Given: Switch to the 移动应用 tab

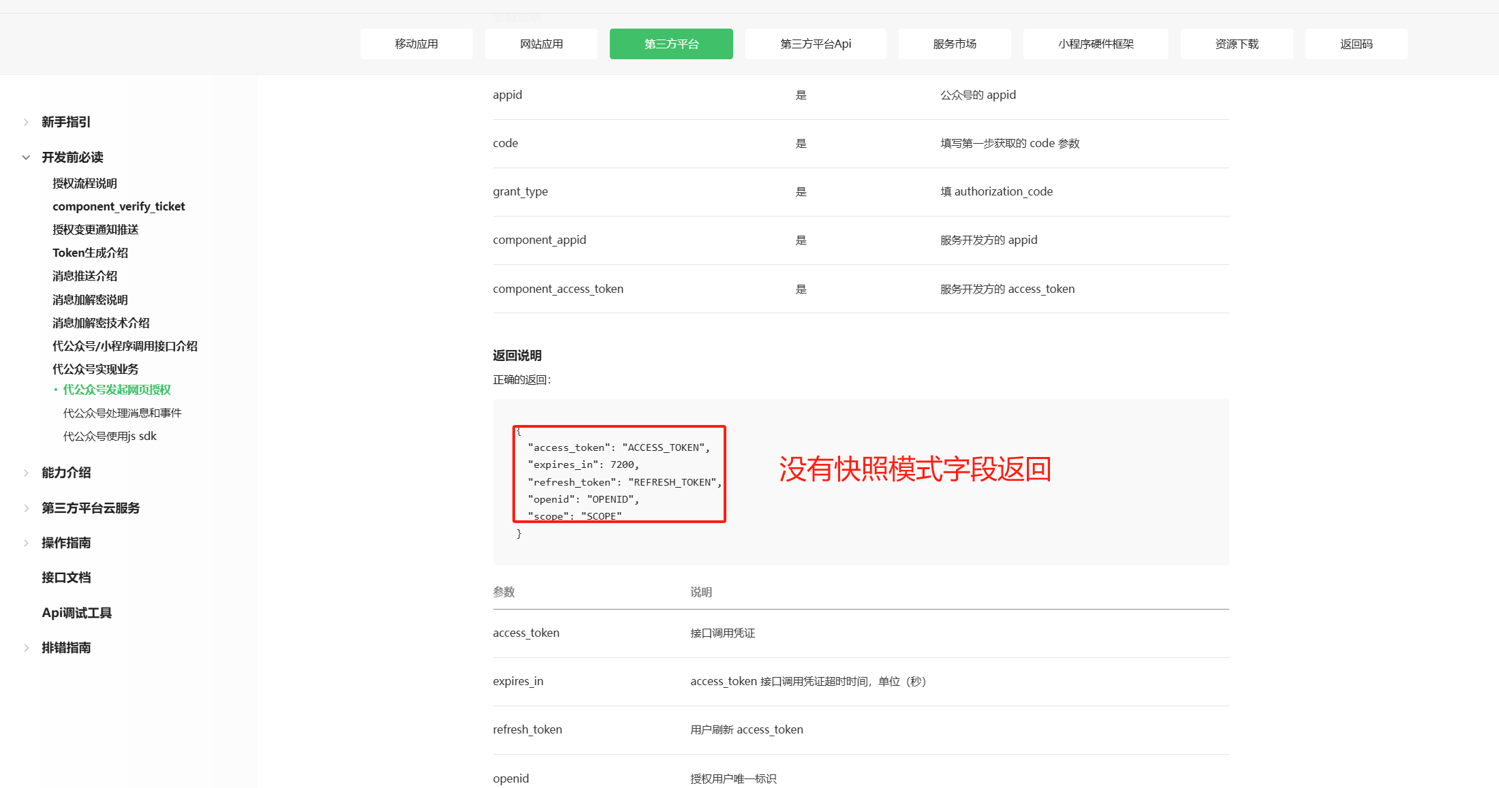Looking at the screenshot, I should [416, 44].
